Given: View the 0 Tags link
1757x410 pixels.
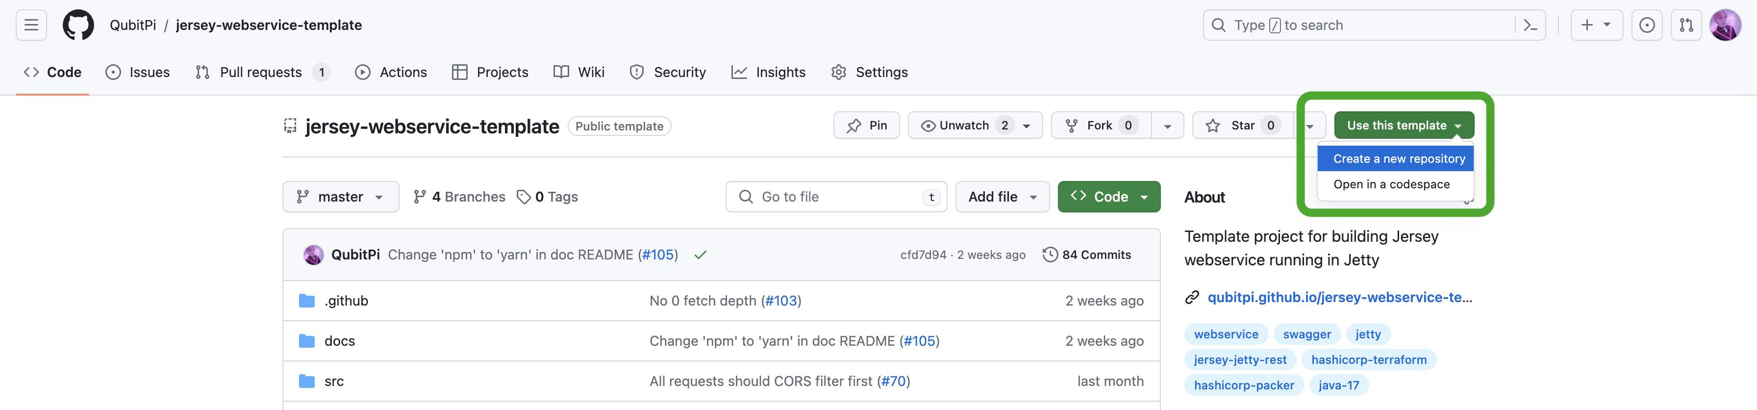Looking at the screenshot, I should click(x=547, y=197).
